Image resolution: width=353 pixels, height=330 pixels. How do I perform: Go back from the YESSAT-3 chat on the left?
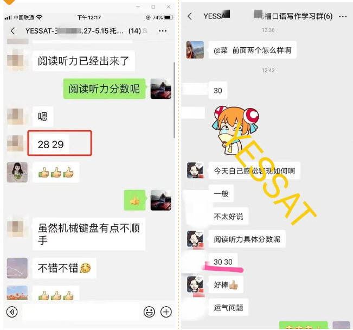click(x=13, y=31)
